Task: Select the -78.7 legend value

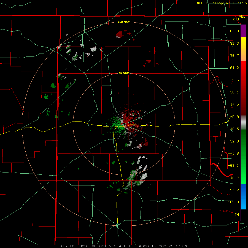Action: tap(233, 178)
